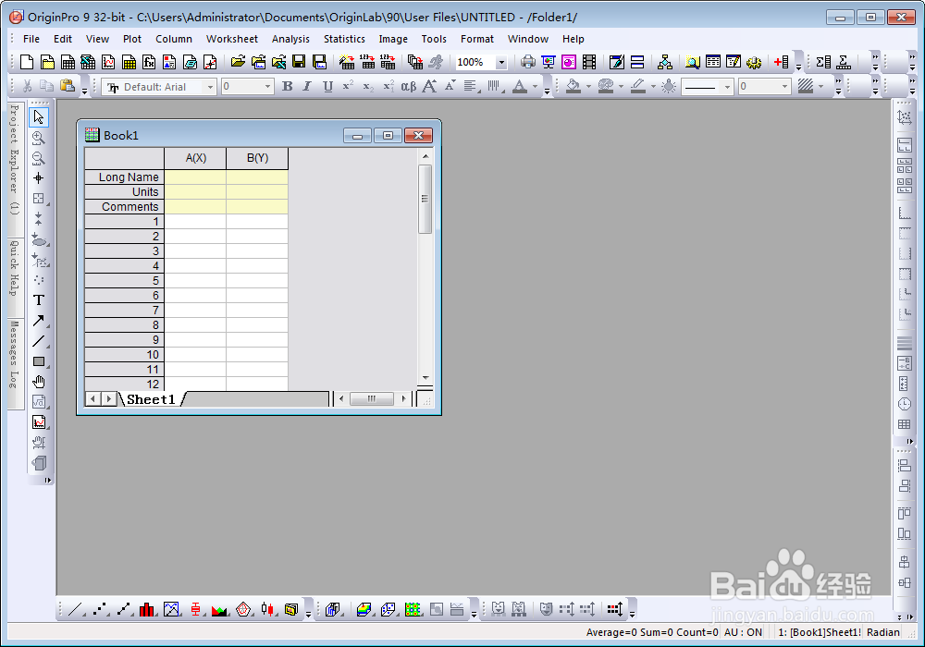Viewport: 925px width, 647px height.
Task: Click the Print icon
Action: coord(528,62)
